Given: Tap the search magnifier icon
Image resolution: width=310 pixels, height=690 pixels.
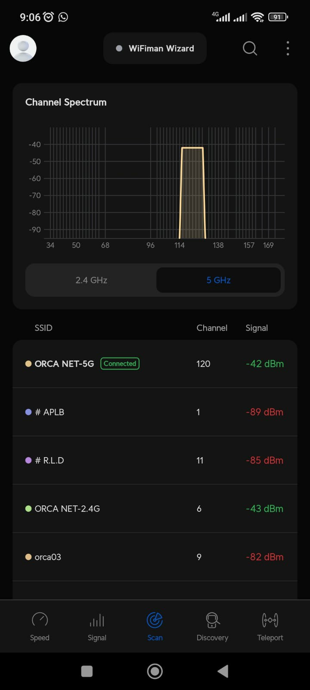Looking at the screenshot, I should pyautogui.click(x=250, y=48).
